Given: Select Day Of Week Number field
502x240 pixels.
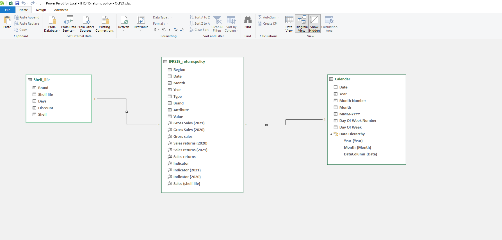Looking at the screenshot, I should [358, 120].
